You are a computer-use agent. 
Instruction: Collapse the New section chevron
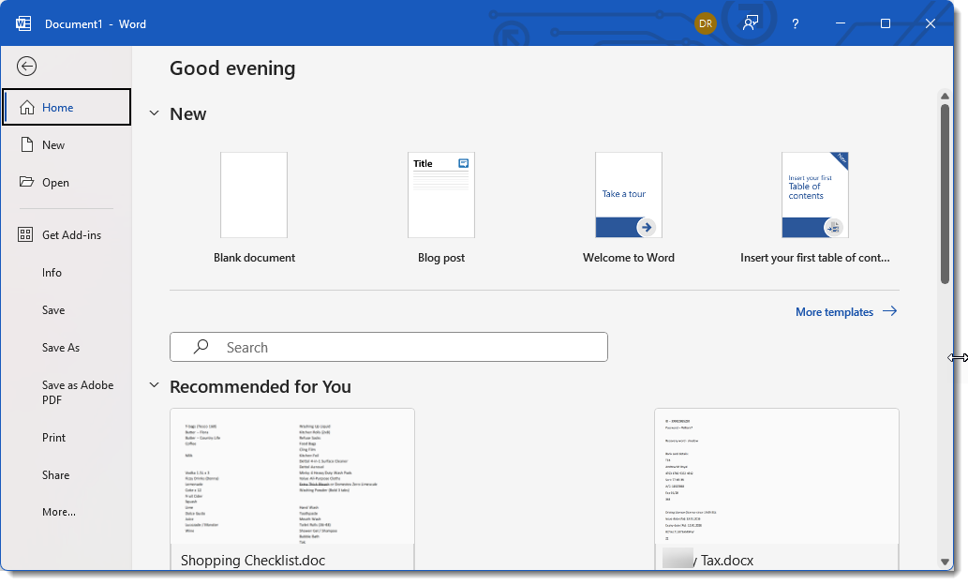coord(154,113)
